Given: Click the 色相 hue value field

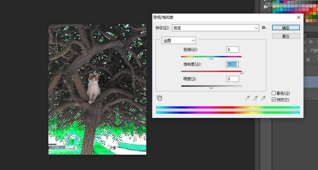Looking at the screenshot, I should pyautogui.click(x=232, y=50).
